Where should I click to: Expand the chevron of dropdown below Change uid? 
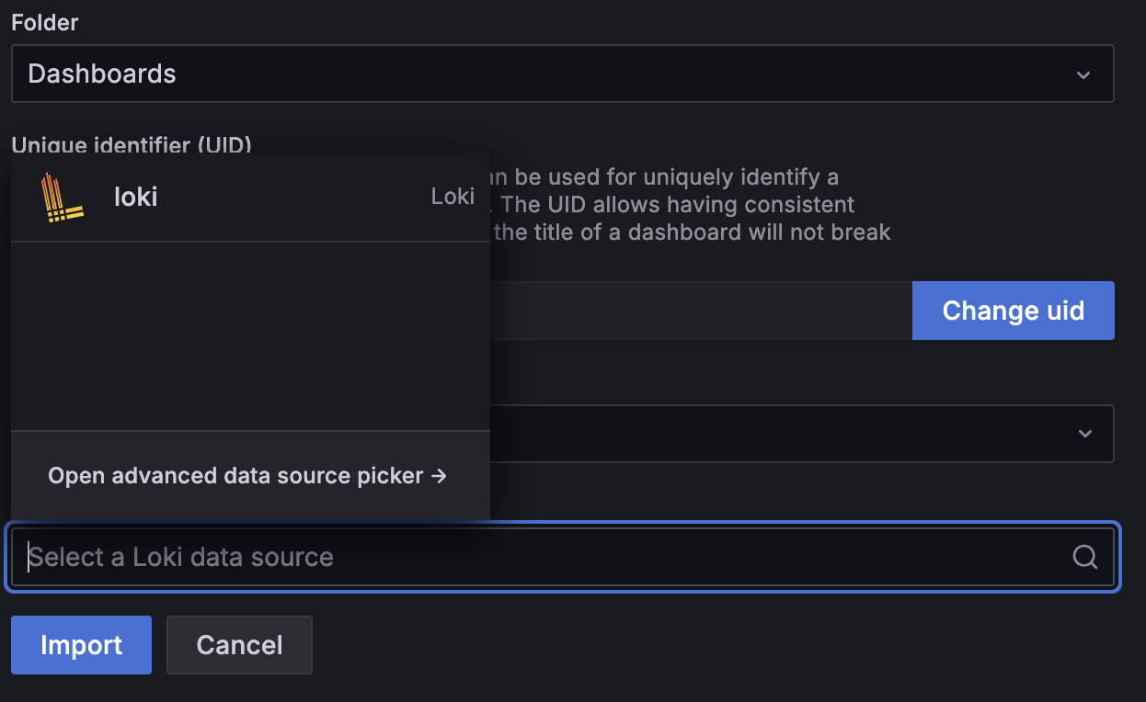pos(1085,434)
